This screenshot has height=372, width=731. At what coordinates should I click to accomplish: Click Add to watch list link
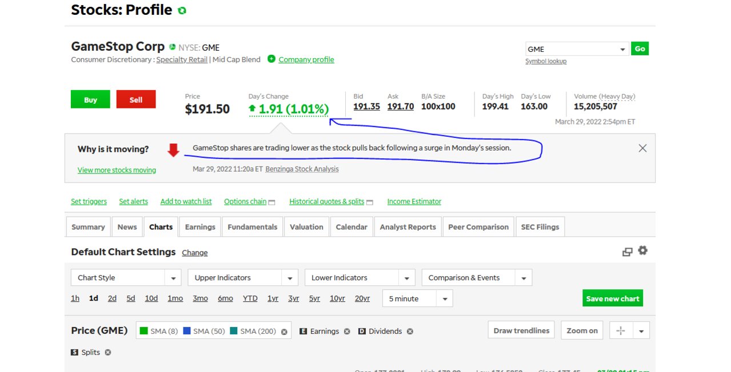(x=186, y=201)
